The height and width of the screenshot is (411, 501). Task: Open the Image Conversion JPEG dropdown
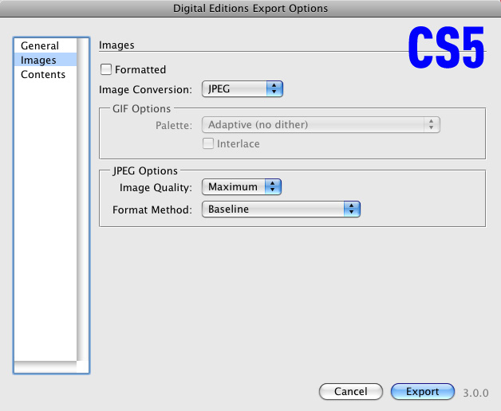[243, 88]
